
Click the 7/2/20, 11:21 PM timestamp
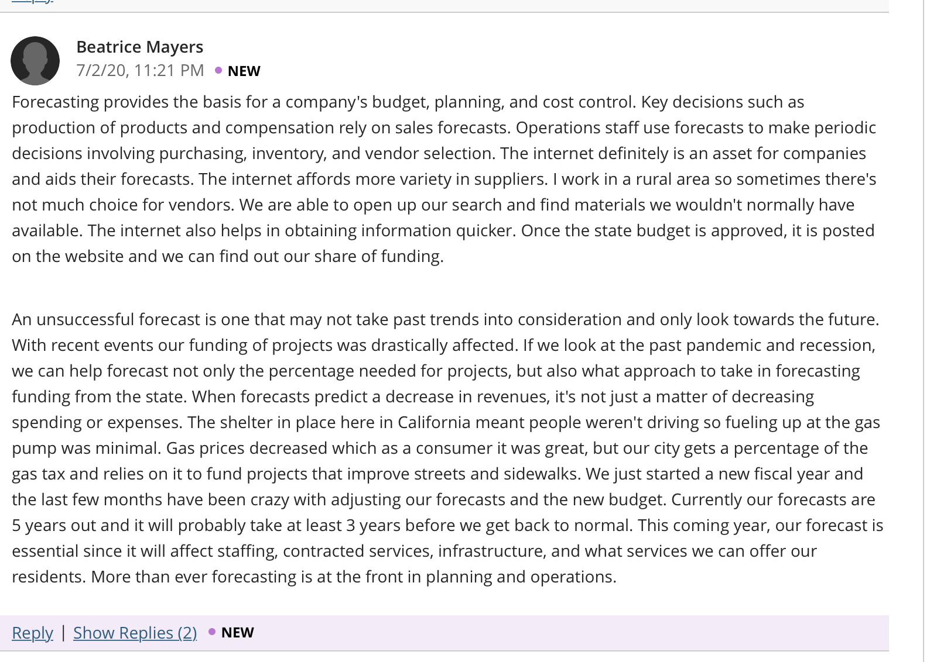[x=140, y=70]
